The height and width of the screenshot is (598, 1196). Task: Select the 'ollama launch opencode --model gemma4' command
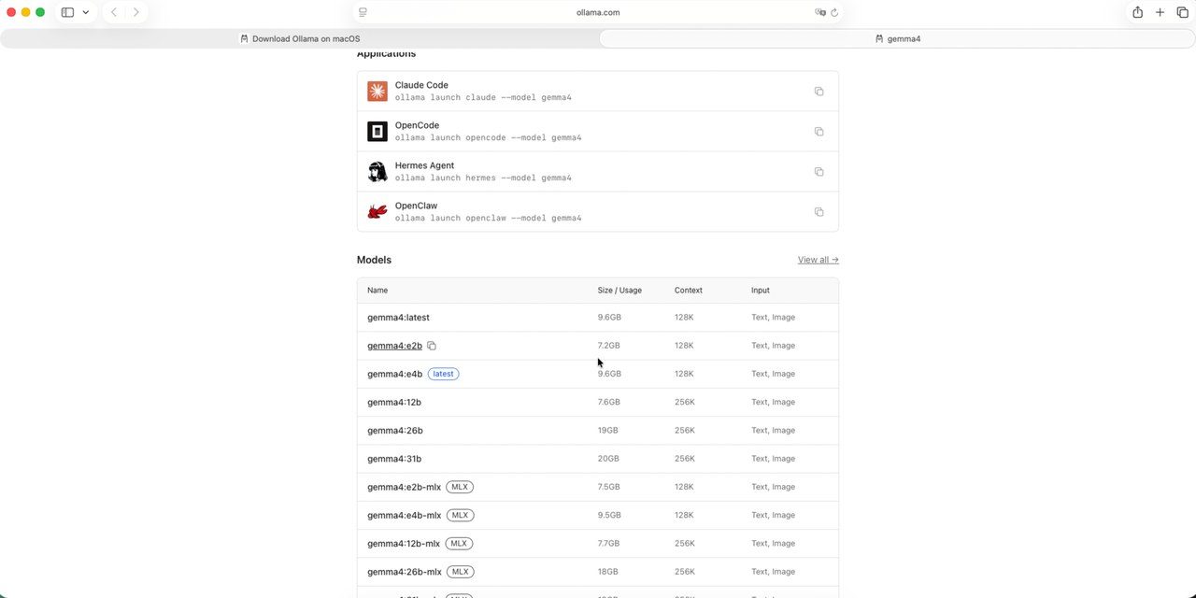488,137
